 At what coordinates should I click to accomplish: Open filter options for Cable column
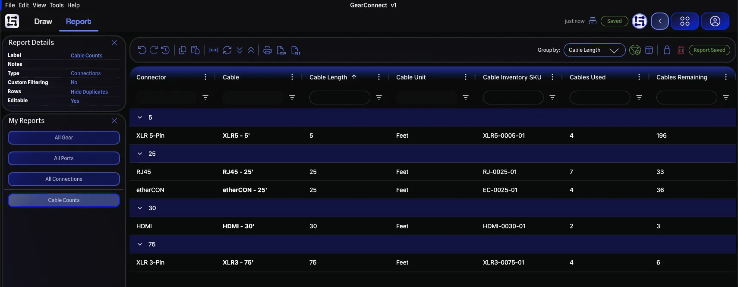click(292, 98)
